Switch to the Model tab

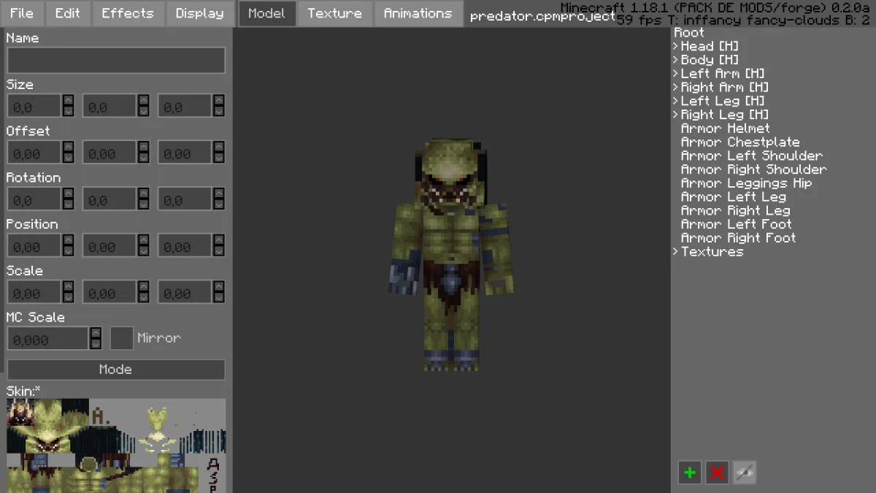(267, 13)
